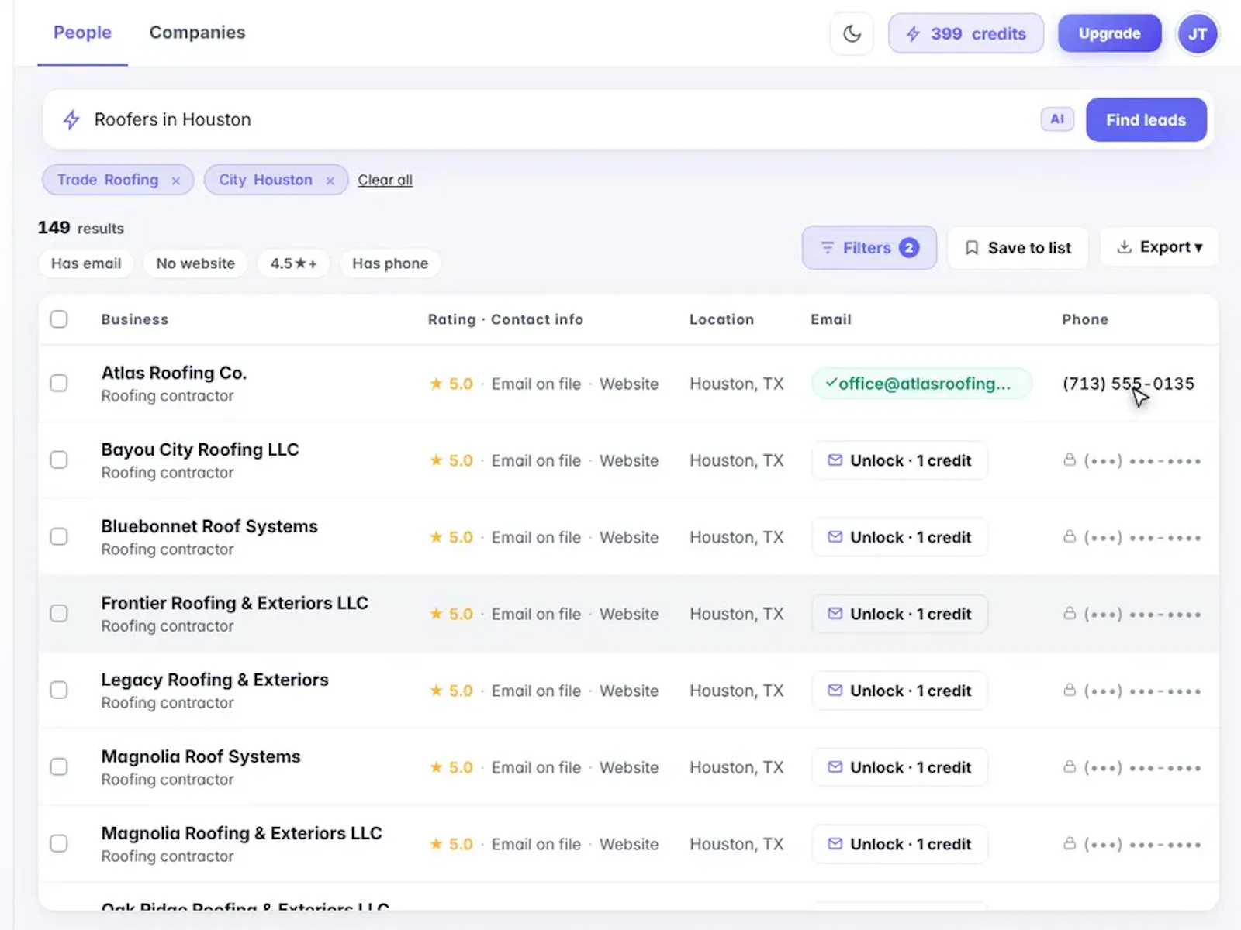Image resolution: width=1241 pixels, height=930 pixels.
Task: Click phone number (713) 555-0135
Action: [1128, 384]
